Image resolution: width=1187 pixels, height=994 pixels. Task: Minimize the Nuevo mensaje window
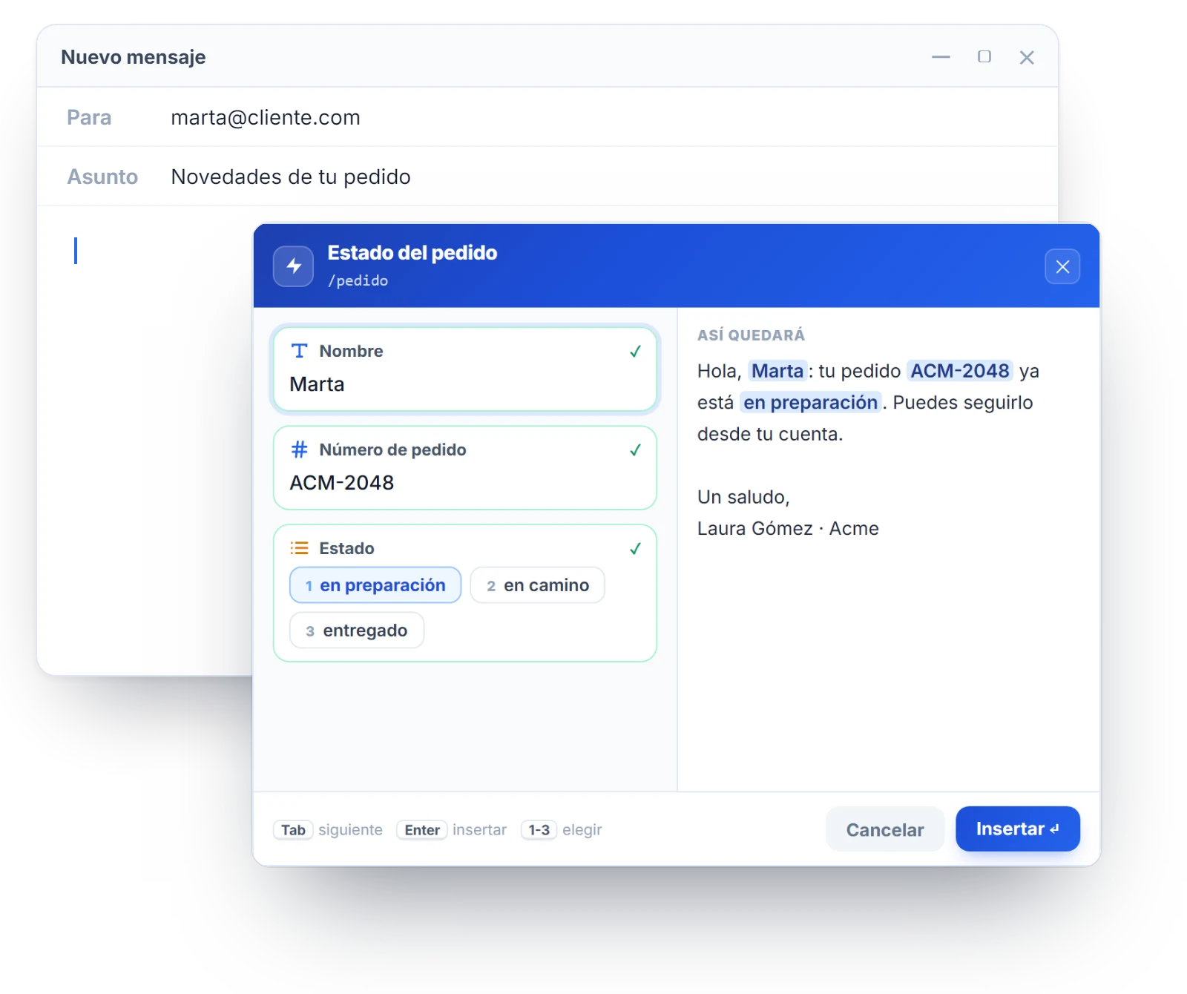coord(941,57)
